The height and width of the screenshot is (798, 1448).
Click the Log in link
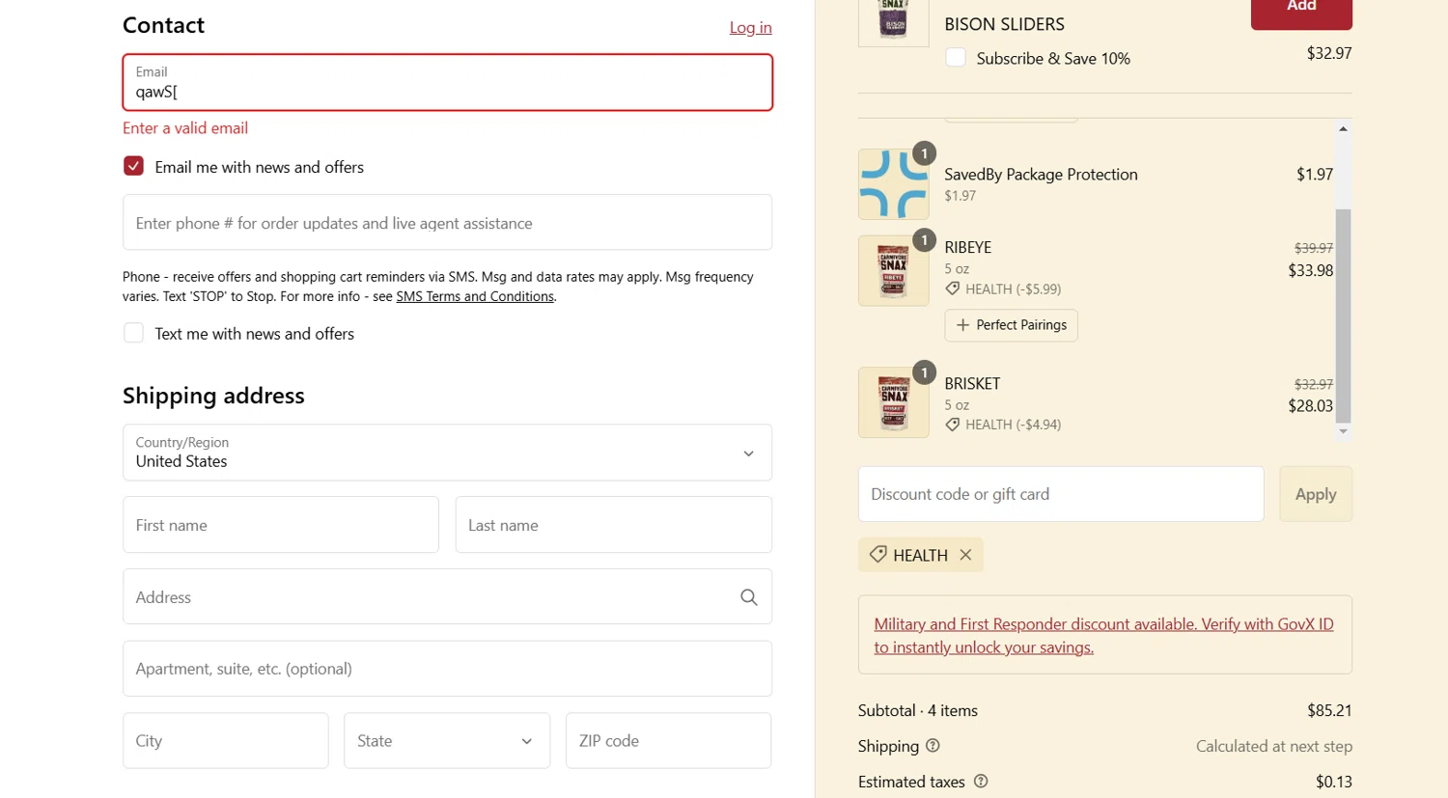[750, 27]
